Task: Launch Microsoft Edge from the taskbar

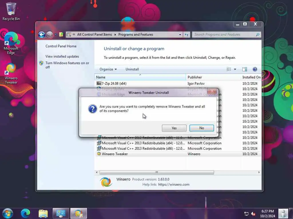Action: click(25, 213)
